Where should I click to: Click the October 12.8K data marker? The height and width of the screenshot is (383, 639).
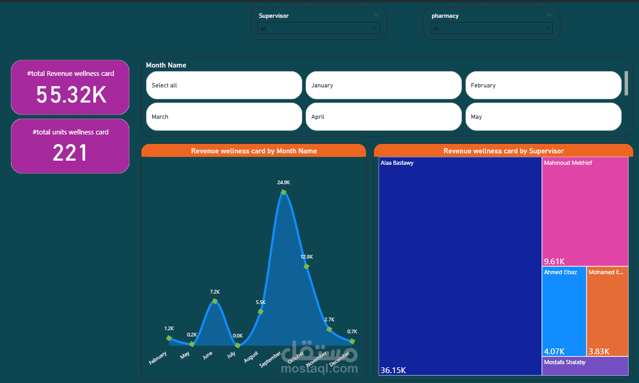coord(306,266)
